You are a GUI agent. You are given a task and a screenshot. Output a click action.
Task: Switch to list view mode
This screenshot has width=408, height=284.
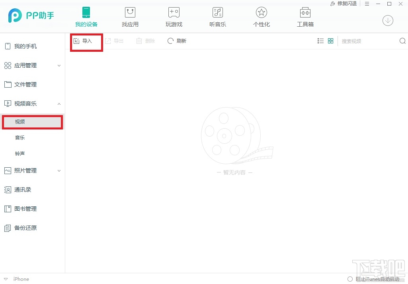pos(320,41)
